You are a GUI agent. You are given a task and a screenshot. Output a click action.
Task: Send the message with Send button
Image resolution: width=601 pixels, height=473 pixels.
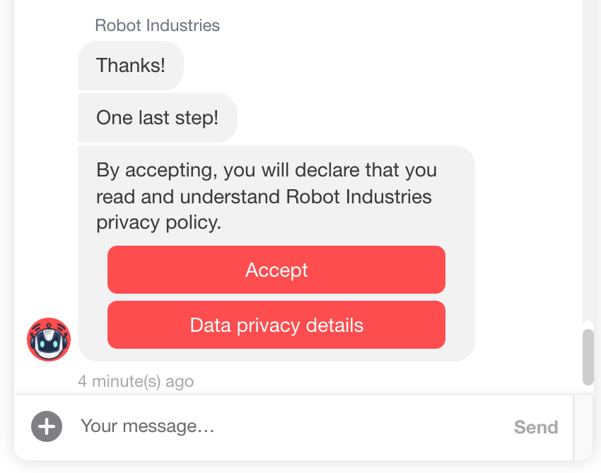(536, 427)
